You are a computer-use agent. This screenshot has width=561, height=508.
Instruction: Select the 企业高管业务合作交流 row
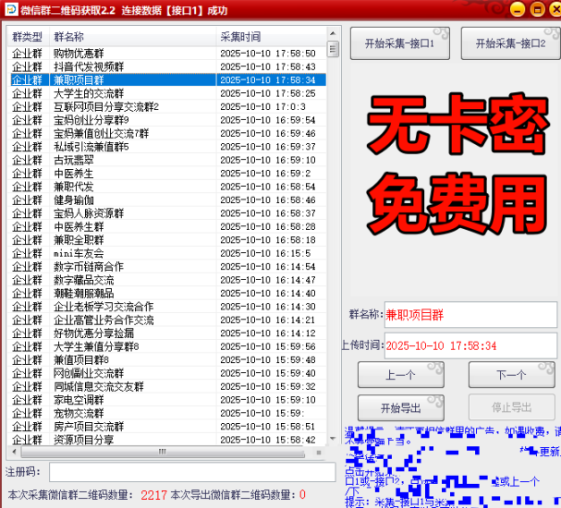coord(166,320)
